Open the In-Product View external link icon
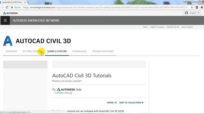The width and height of the screenshot is (204, 114). click(x=71, y=93)
